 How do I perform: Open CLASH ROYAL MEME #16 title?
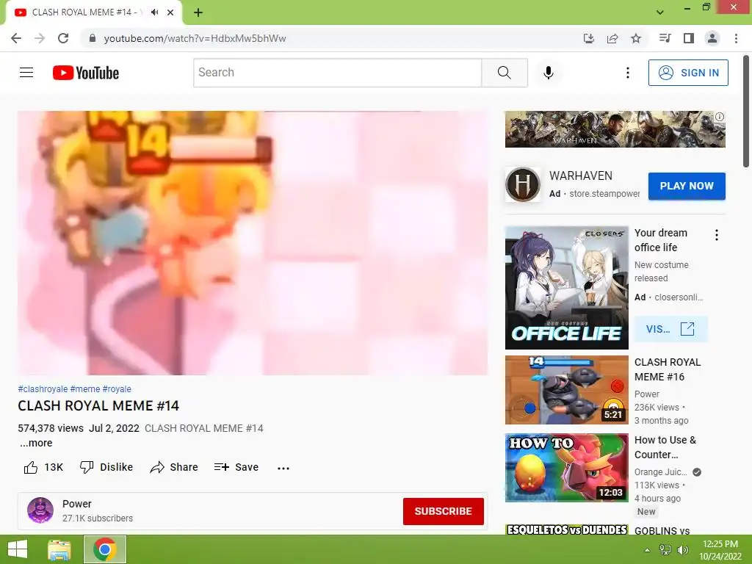click(667, 369)
